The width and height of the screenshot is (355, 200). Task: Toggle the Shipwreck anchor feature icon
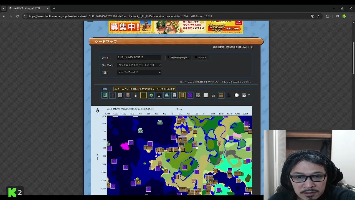[x=229, y=95]
